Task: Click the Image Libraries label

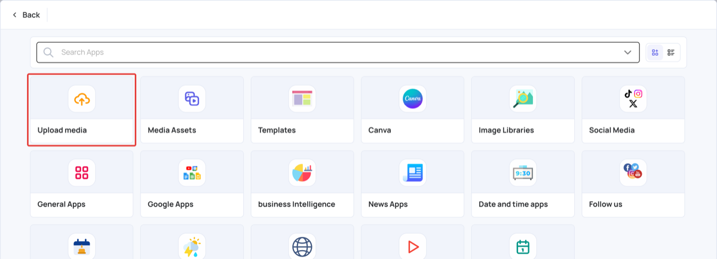Action: 507,130
